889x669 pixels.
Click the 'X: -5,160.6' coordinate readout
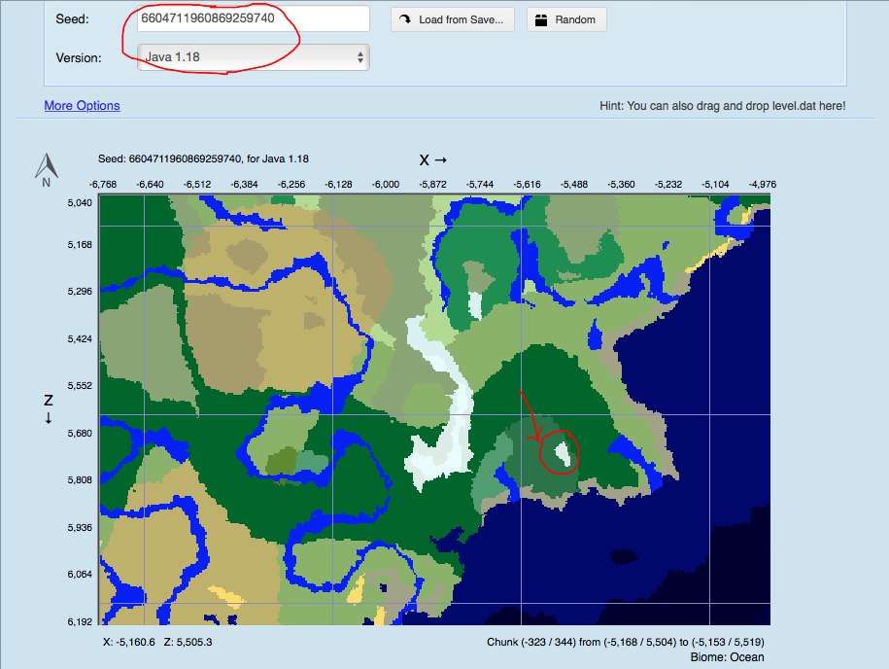pos(128,642)
